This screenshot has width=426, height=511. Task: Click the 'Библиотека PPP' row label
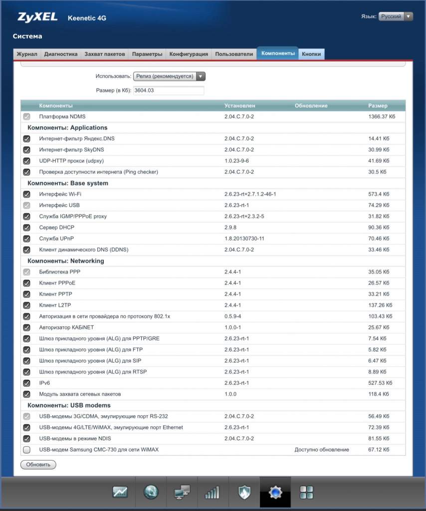(59, 272)
